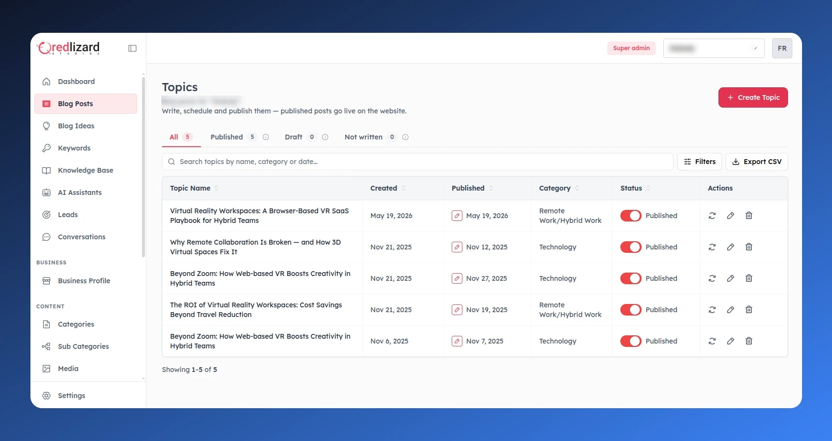Viewport: 832px width, 441px height.
Task: Click the info icon next to Draft tab
Action: click(x=325, y=137)
